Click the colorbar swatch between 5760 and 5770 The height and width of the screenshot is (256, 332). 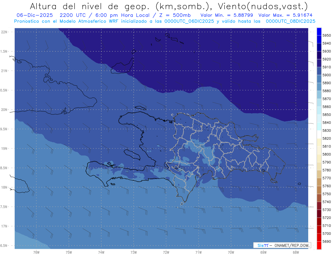319,182
